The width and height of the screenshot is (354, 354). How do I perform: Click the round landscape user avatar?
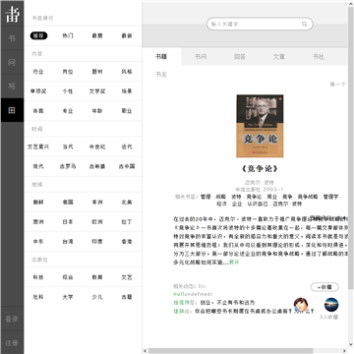tap(331, 305)
